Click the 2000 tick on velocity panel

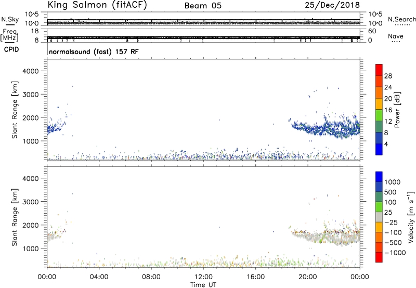coord(30,225)
